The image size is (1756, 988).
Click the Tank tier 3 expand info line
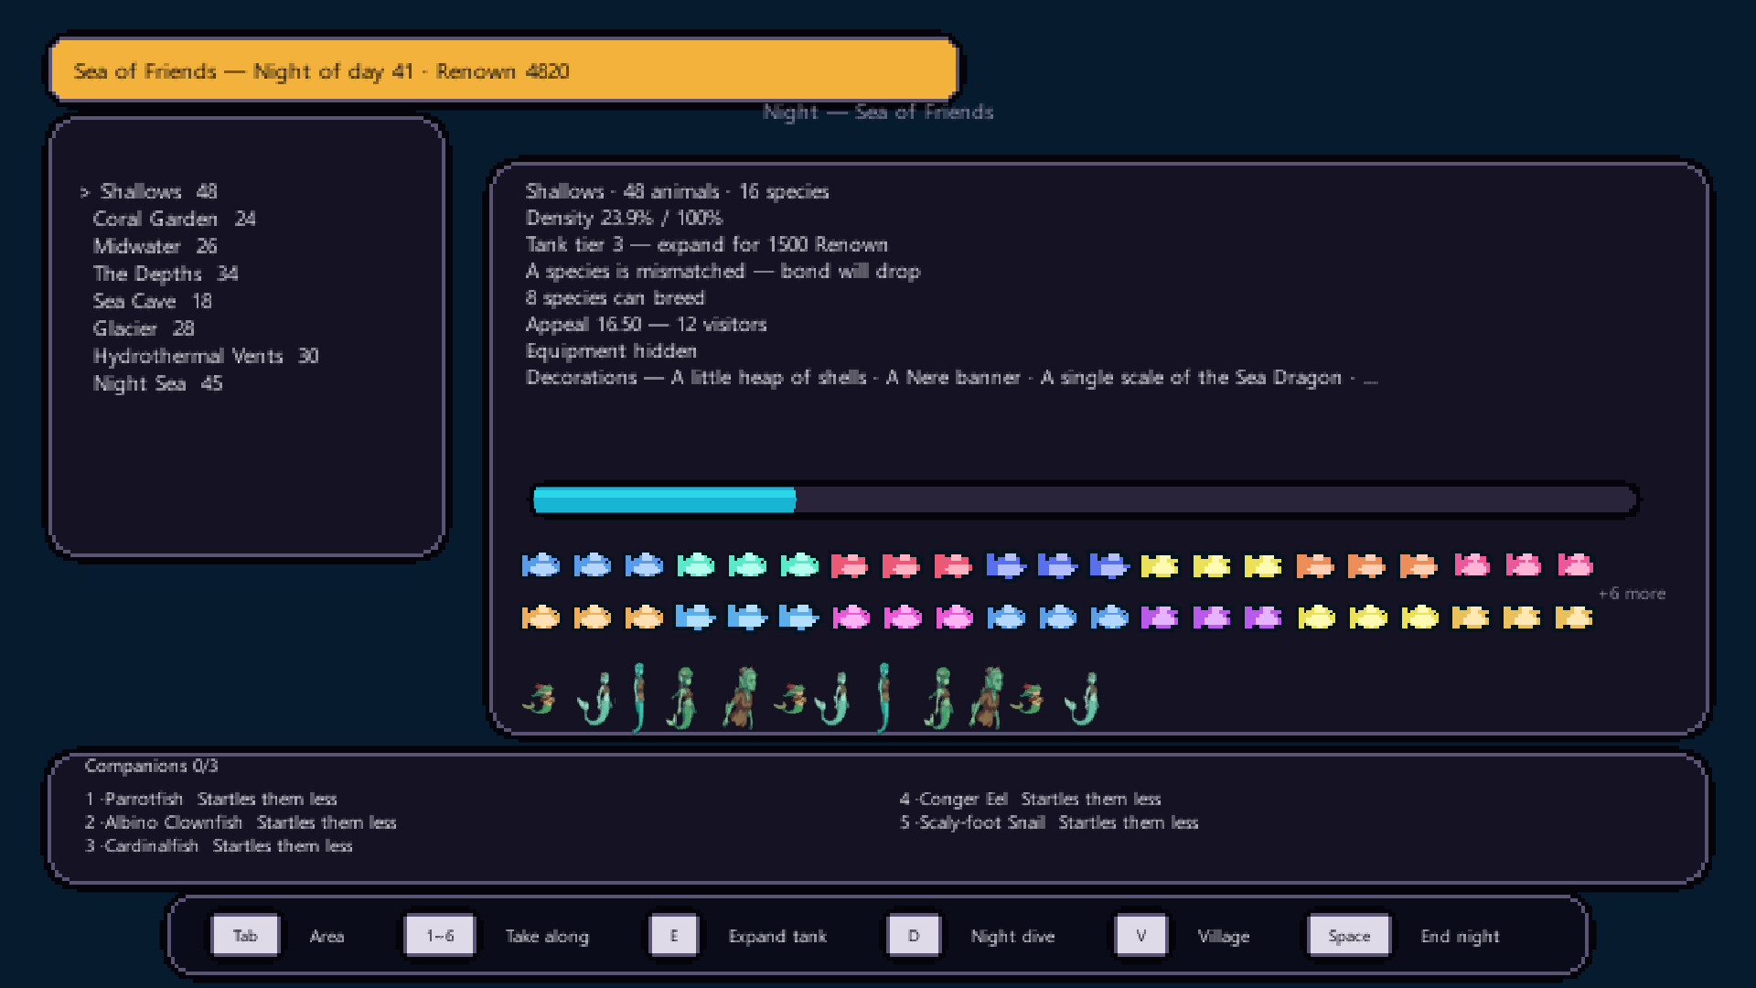706,245
